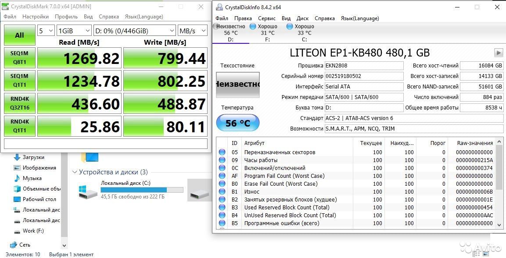Viewport: 506px width, 258px height.
Task: Click Explorer sidebar scroll down arrow
Action: click(x=64, y=245)
